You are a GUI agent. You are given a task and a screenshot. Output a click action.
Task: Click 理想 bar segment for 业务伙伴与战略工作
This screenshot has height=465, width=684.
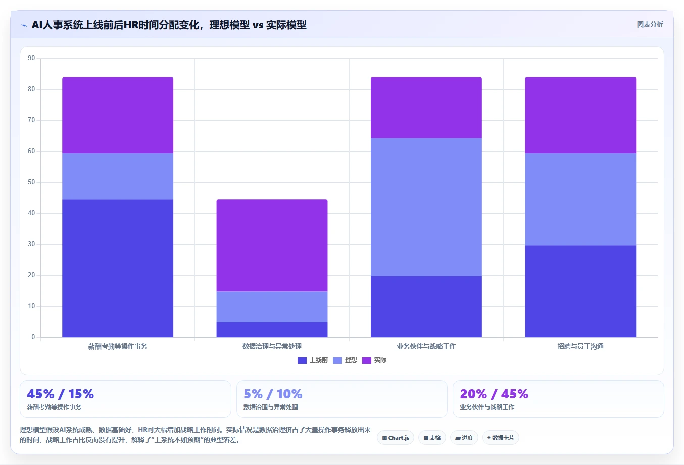[x=426, y=207]
